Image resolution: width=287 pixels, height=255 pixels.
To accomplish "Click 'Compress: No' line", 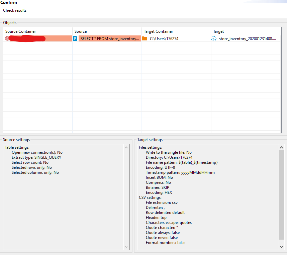I will click(158, 182).
